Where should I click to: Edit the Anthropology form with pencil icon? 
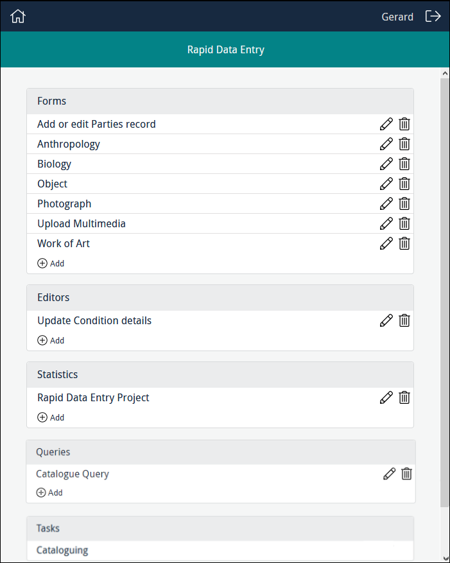386,144
